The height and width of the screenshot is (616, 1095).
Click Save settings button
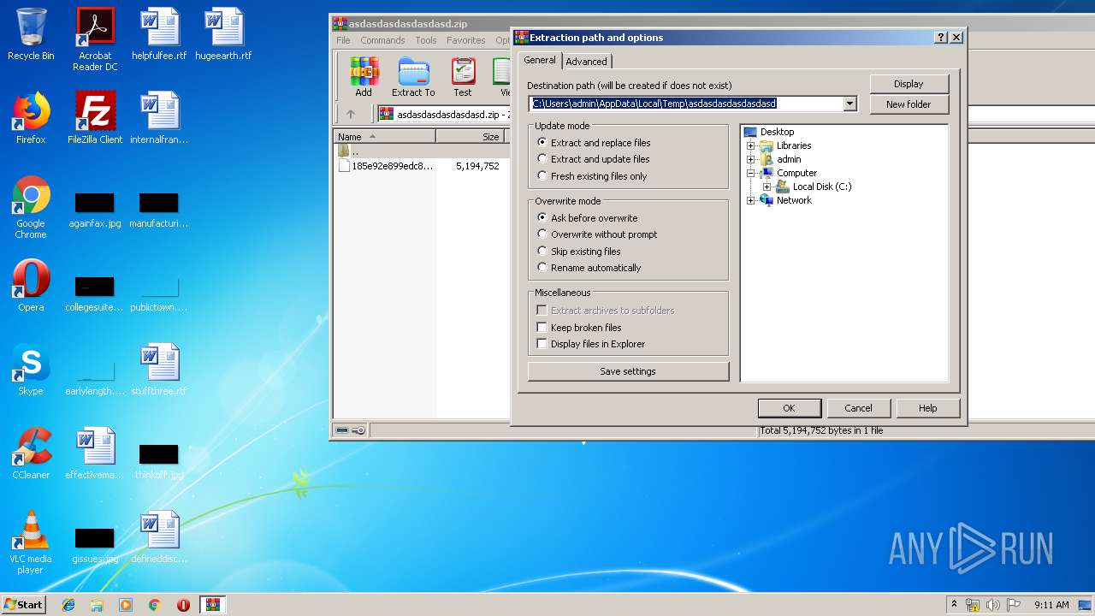pyautogui.click(x=628, y=371)
